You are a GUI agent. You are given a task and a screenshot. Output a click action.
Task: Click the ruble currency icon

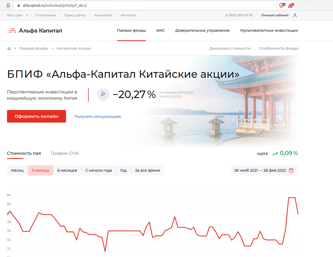pos(103,94)
